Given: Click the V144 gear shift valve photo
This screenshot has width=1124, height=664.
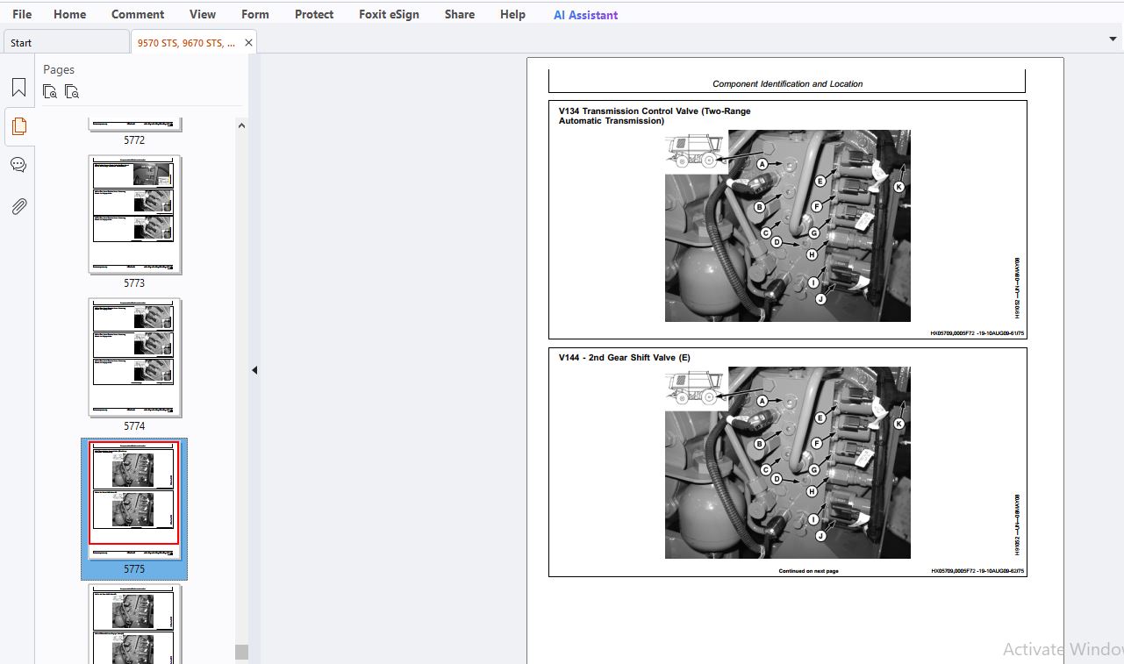Looking at the screenshot, I should (787, 462).
